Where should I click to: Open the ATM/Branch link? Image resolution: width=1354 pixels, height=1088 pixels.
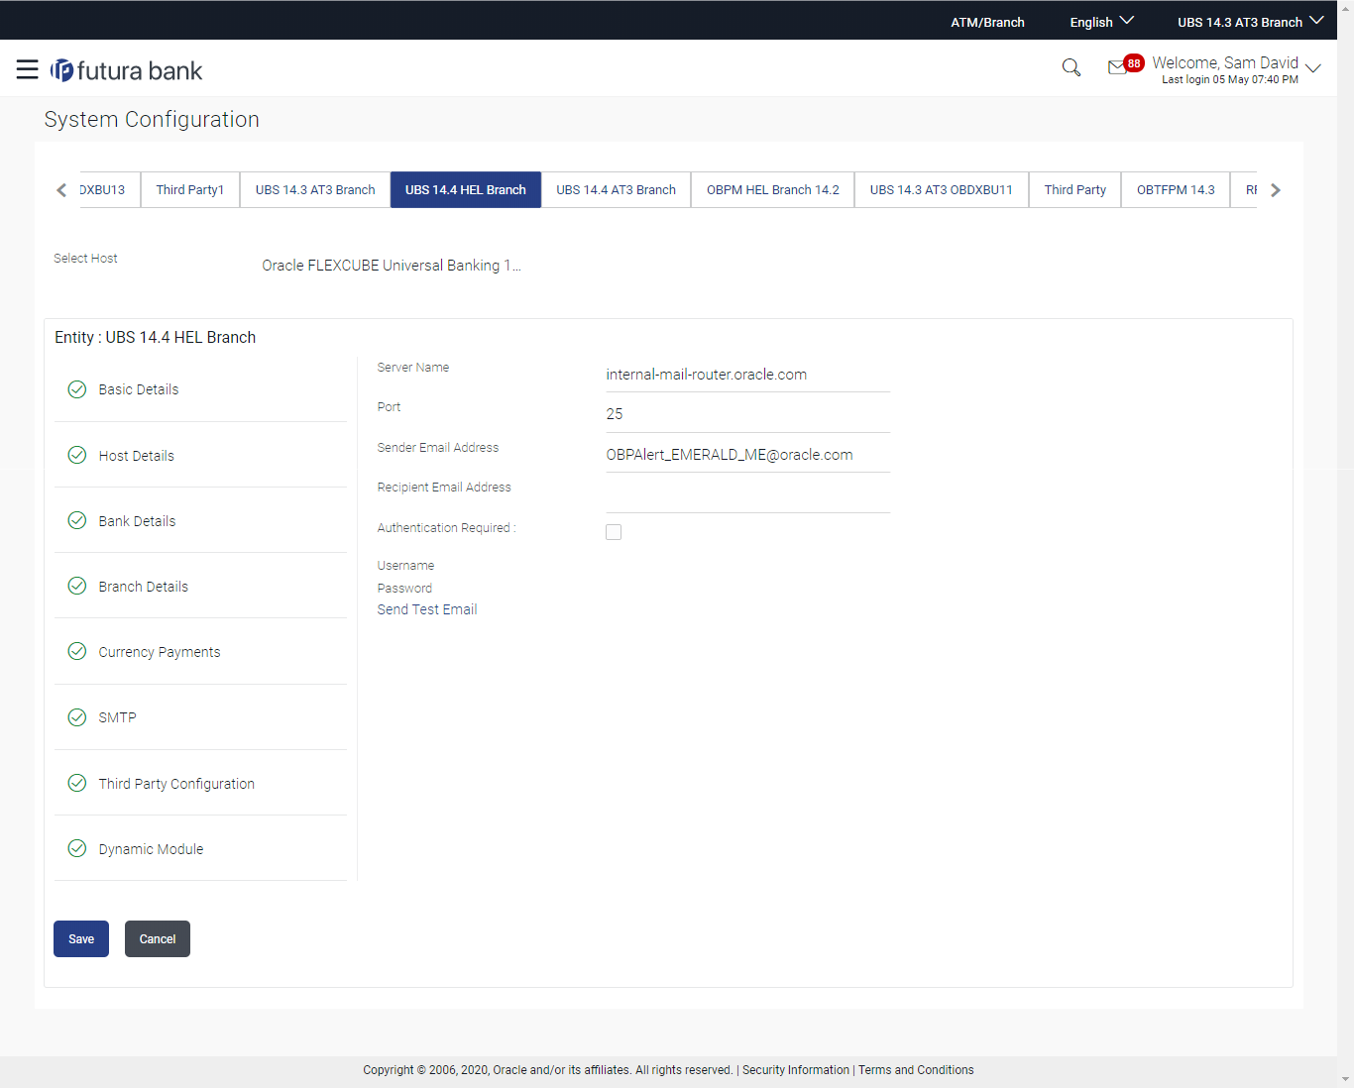click(988, 22)
